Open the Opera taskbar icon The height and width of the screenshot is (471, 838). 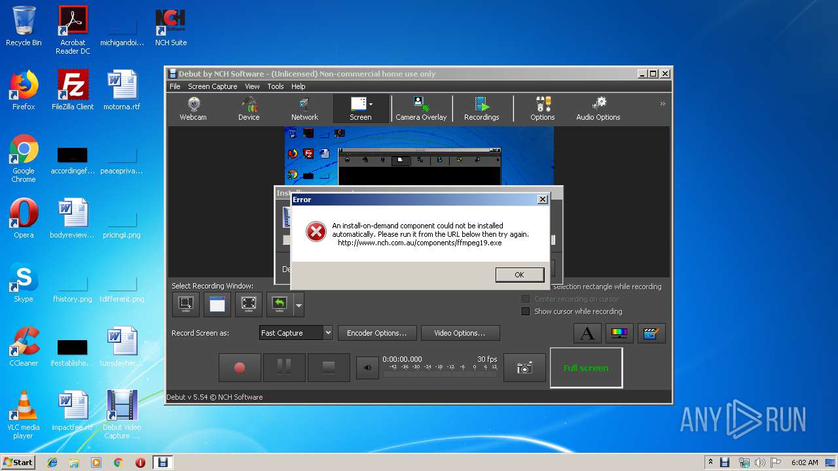[140, 462]
